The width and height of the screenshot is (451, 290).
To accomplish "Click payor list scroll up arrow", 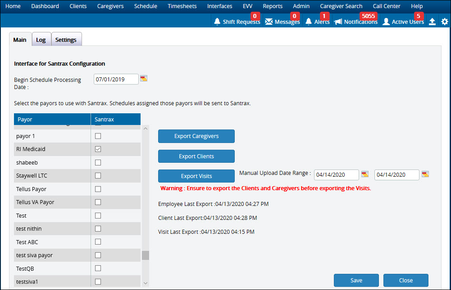I will [x=146, y=129].
